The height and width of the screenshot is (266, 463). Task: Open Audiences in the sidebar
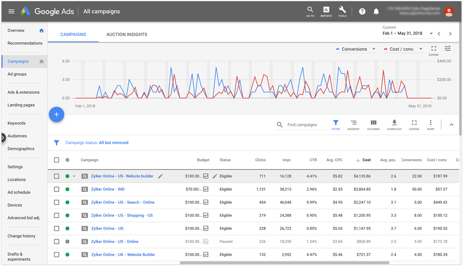tap(17, 136)
